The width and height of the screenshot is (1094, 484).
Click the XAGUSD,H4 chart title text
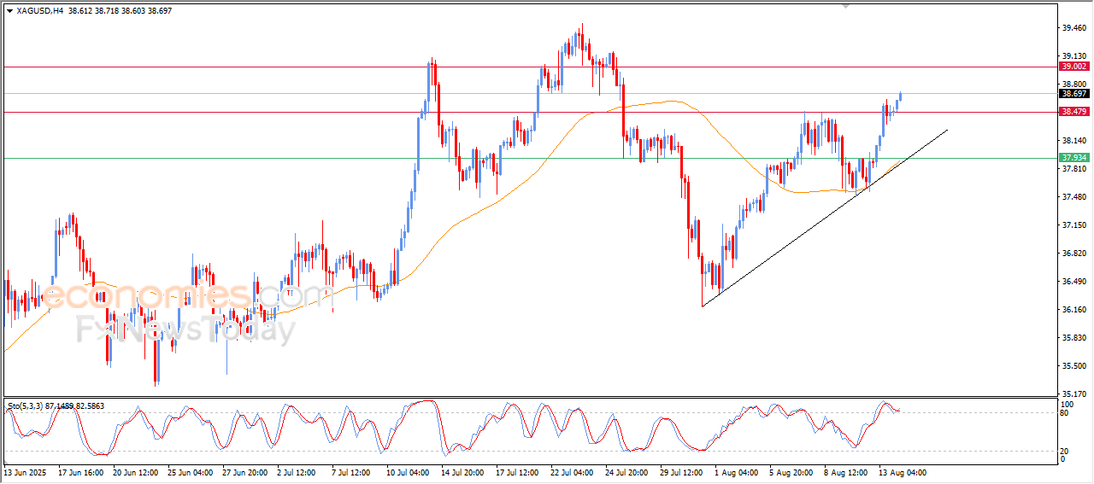[x=39, y=11]
